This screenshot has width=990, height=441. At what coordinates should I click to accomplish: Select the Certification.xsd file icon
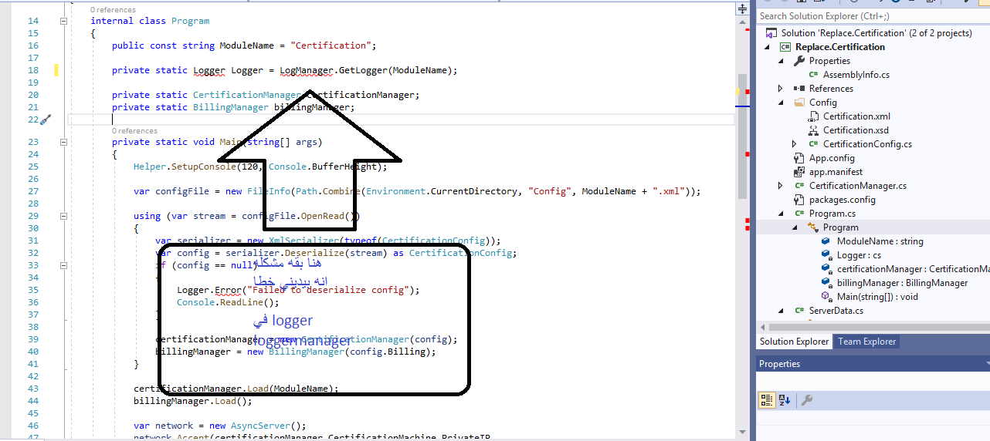[814, 130]
